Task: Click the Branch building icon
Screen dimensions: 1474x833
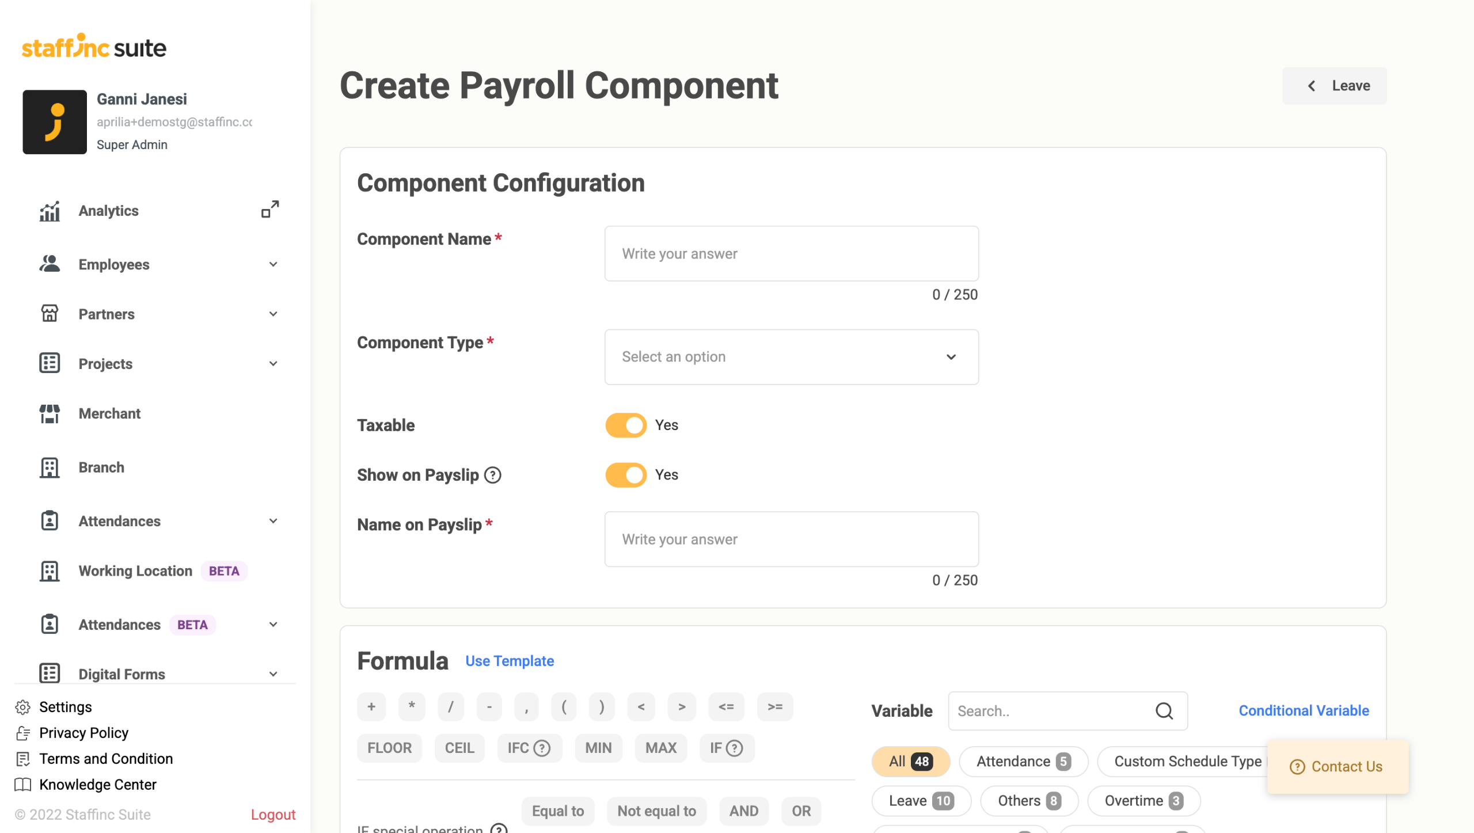Action: click(50, 467)
